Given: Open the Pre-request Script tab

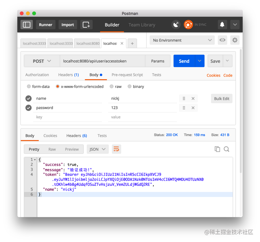Looking at the screenshot, I should tap(127, 75).
